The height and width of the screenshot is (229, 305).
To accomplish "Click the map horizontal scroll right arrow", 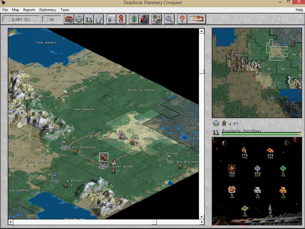I will 202,222.
